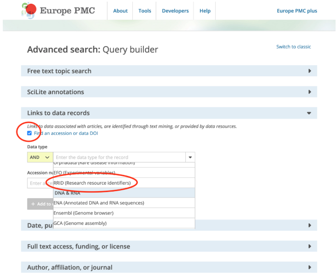Expand SciLite annotations section
Image resolution: width=336 pixels, height=277 pixels.
169,92
